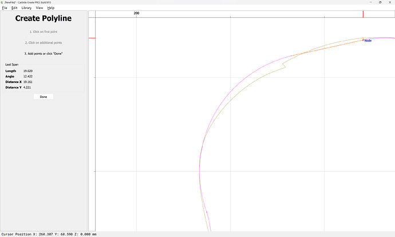Click the Node snap point marker
The width and height of the screenshot is (395, 237).
362,40
